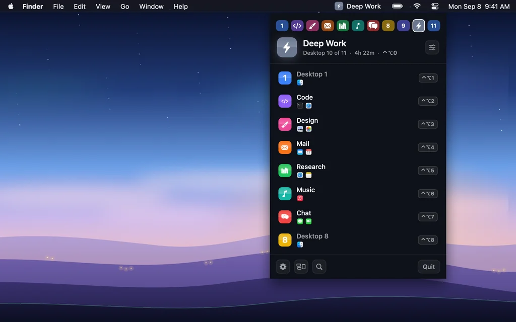This screenshot has height=322, width=516.
Task: Click the large Deep Work header icon
Action: pos(287,47)
